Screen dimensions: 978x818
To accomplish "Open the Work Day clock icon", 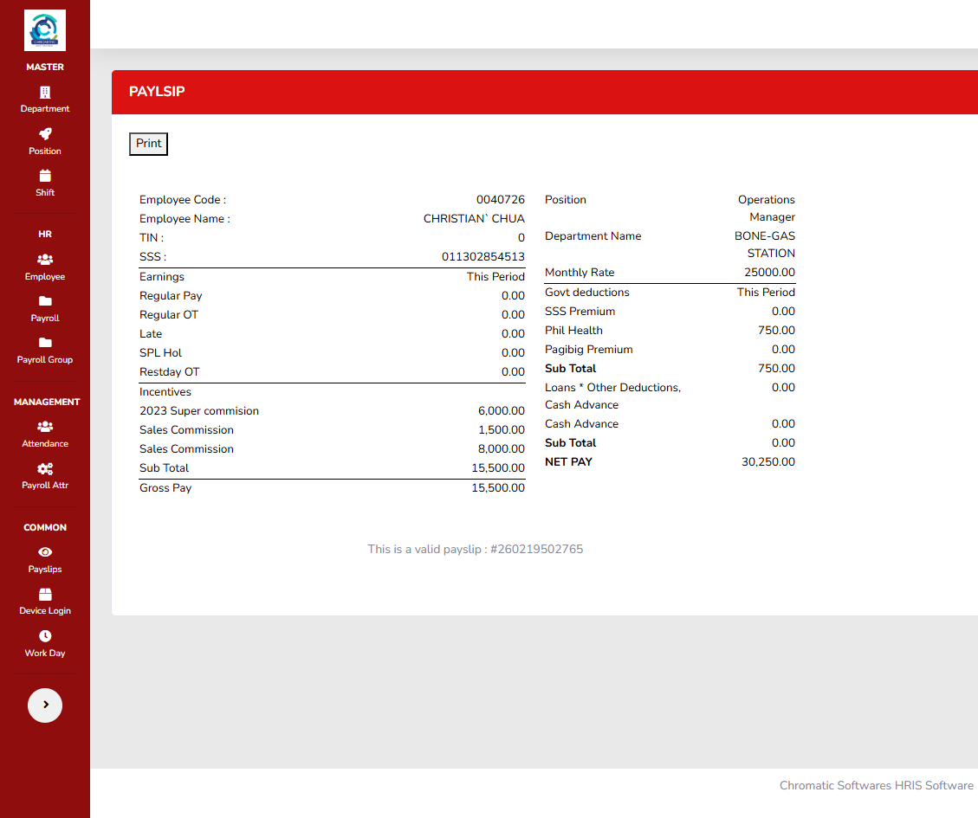I will point(45,636).
